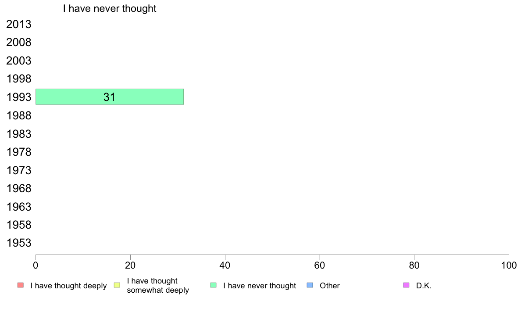Click the 0 tick on the x-axis

pos(36,265)
